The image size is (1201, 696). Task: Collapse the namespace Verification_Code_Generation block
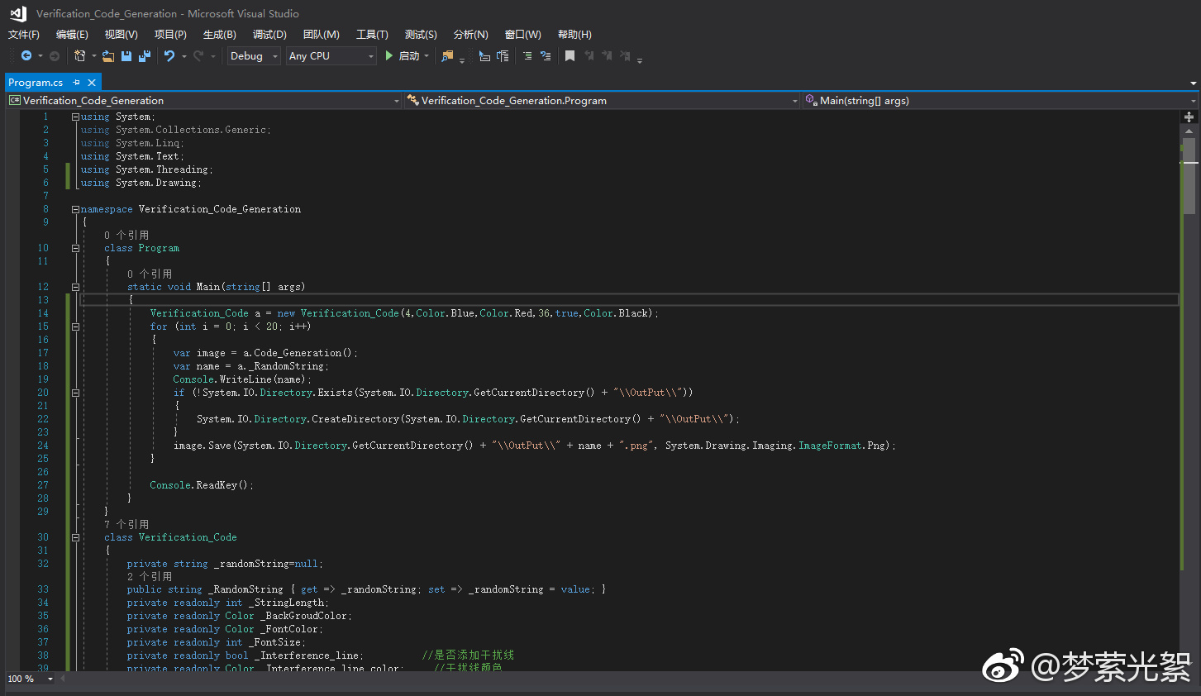(x=75, y=209)
